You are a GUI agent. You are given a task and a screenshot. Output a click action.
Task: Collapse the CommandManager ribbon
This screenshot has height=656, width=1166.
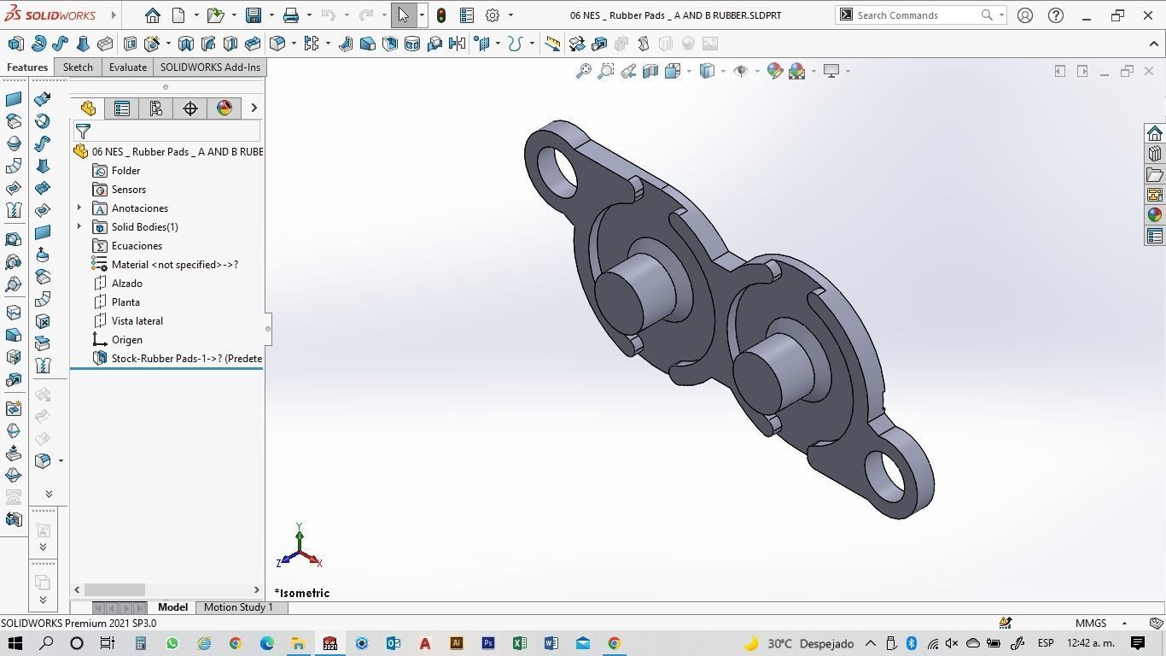1155,44
